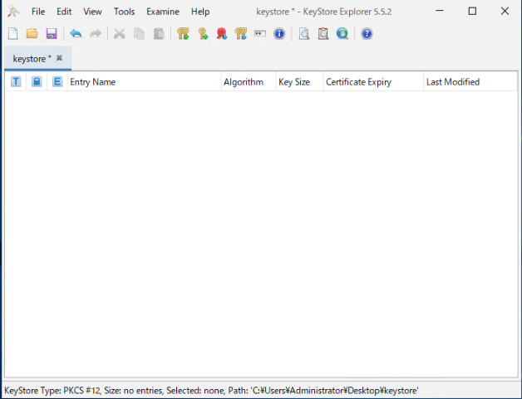Click the certificate expiry status E column header
This screenshot has height=399, width=522.
tap(57, 82)
